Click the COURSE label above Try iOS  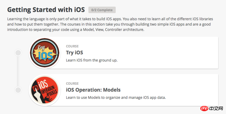tap(72, 46)
